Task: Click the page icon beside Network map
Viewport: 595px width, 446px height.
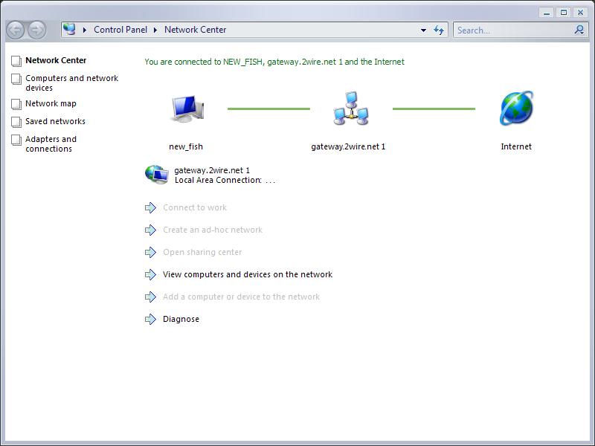Action: click(16, 104)
